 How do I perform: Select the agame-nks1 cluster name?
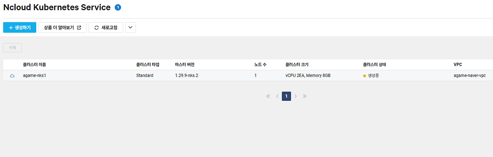35,75
